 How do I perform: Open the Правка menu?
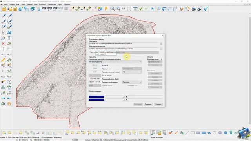click(x=12, y=4)
